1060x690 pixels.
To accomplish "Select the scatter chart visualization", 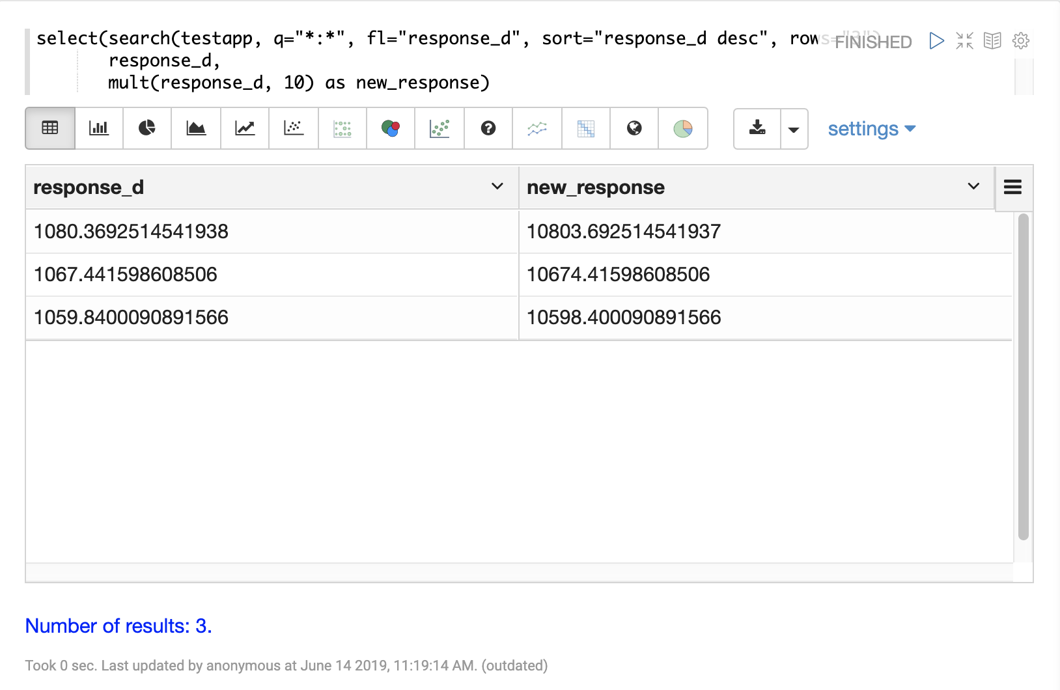I will 294,128.
